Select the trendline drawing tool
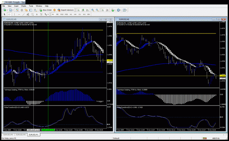229x141 pixels. [23, 14]
